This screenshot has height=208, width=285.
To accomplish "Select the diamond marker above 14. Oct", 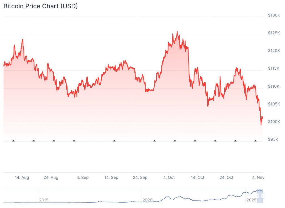I will coord(195,141).
